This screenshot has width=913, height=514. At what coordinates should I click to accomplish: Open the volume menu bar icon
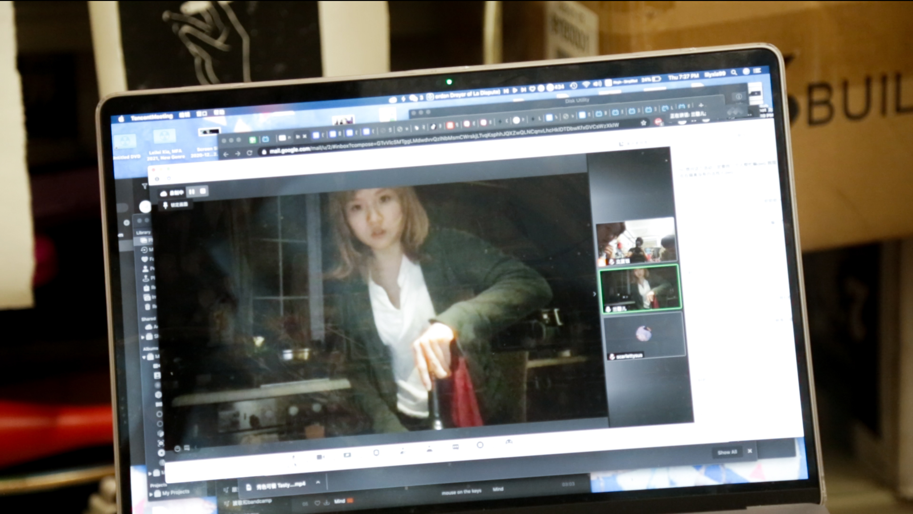597,83
